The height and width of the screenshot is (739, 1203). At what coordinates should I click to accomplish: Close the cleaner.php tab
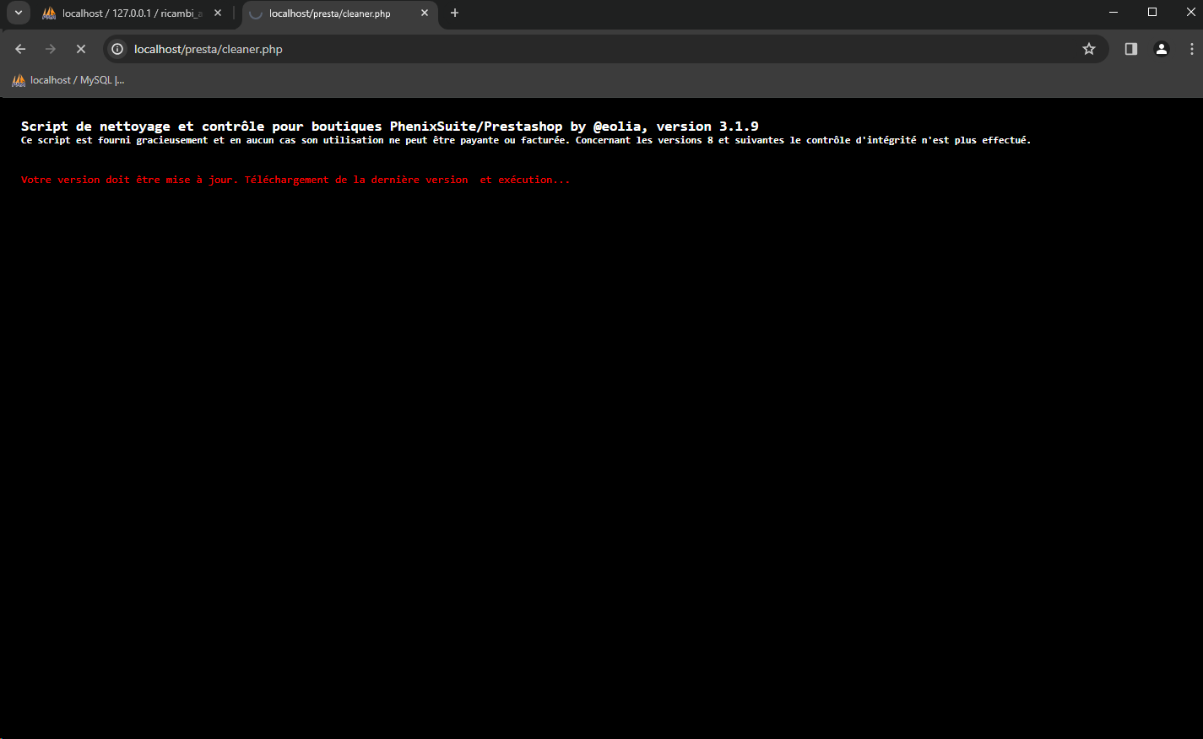[425, 13]
